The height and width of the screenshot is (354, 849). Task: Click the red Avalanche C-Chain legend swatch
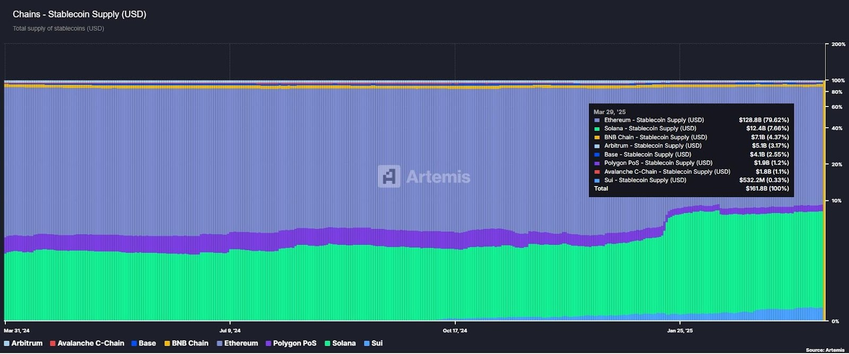point(53,343)
